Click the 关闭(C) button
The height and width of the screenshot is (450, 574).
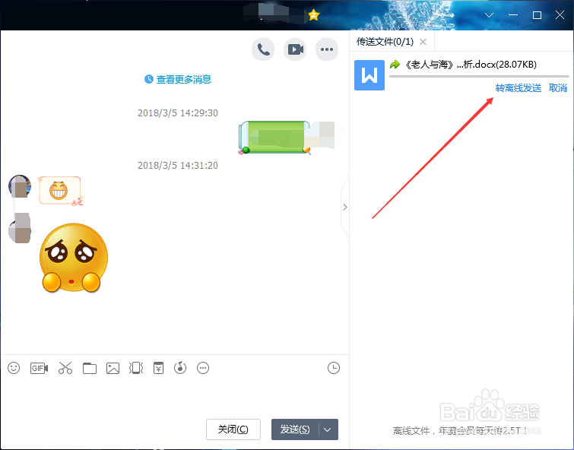233,429
